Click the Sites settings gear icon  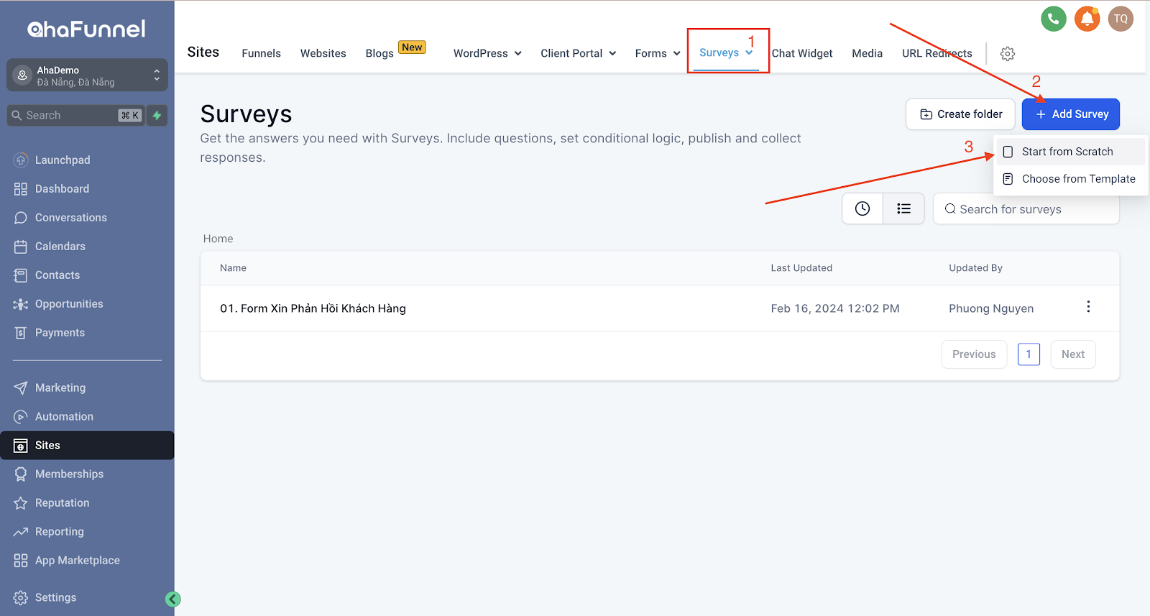(1008, 53)
